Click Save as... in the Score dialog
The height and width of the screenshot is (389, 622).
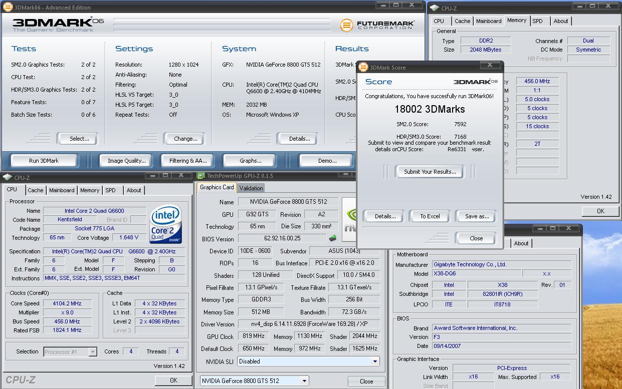click(x=477, y=216)
